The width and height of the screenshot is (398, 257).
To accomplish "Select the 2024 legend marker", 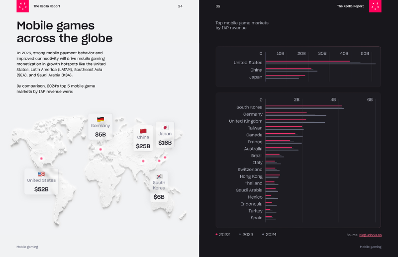I will coord(263,234).
